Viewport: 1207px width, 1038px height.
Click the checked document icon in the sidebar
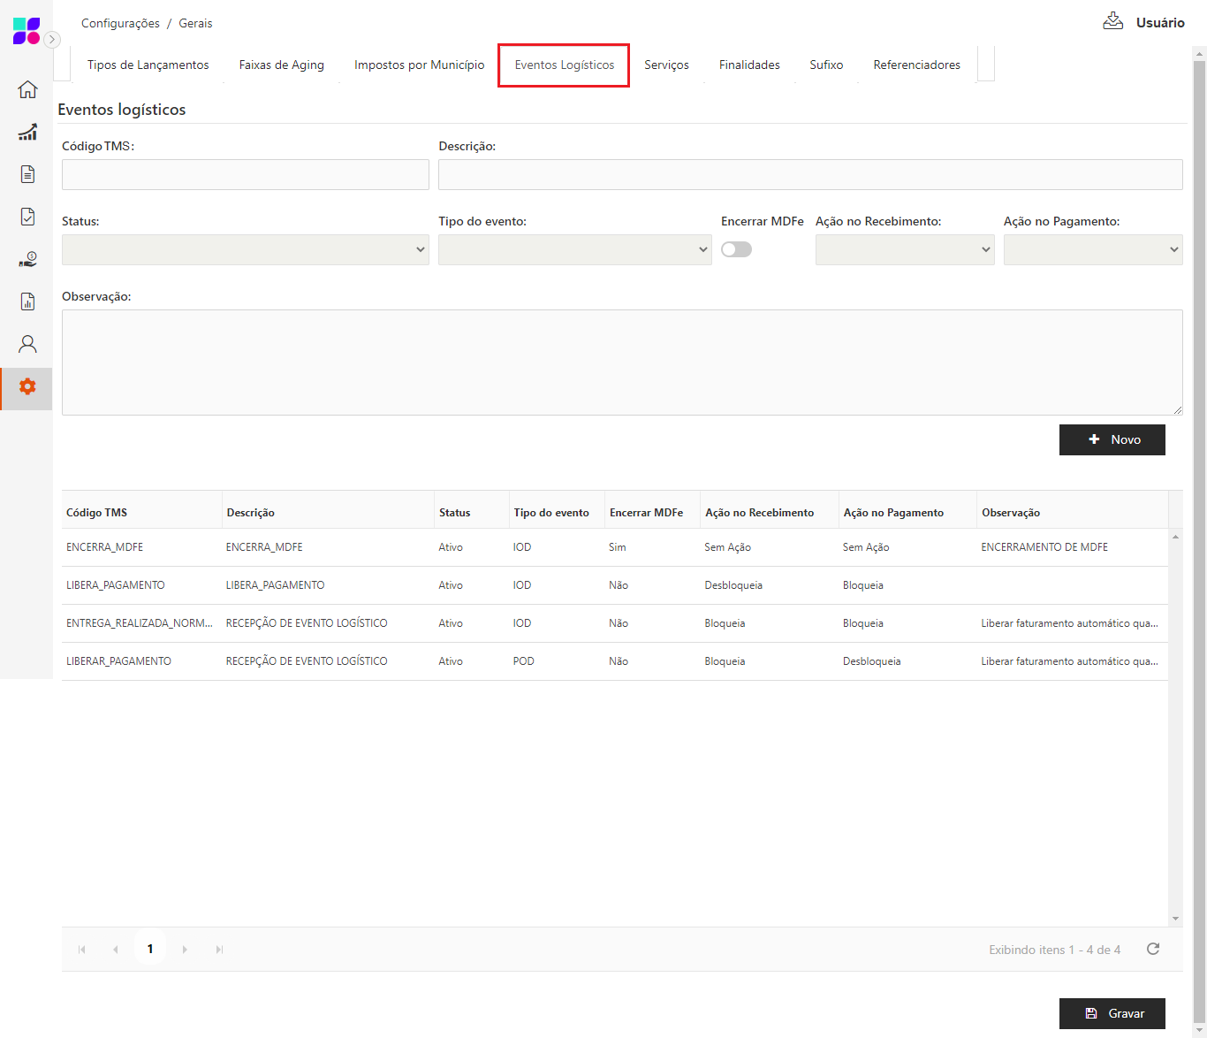pyautogui.click(x=27, y=217)
